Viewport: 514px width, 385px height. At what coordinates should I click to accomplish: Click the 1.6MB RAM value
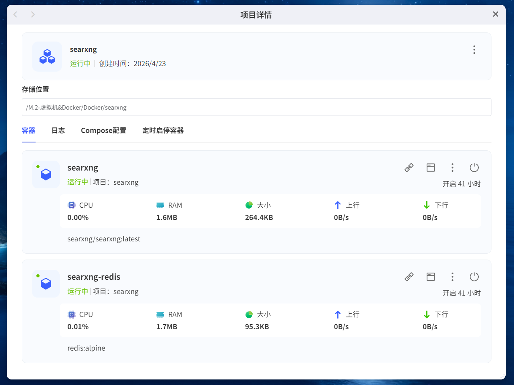pos(167,218)
